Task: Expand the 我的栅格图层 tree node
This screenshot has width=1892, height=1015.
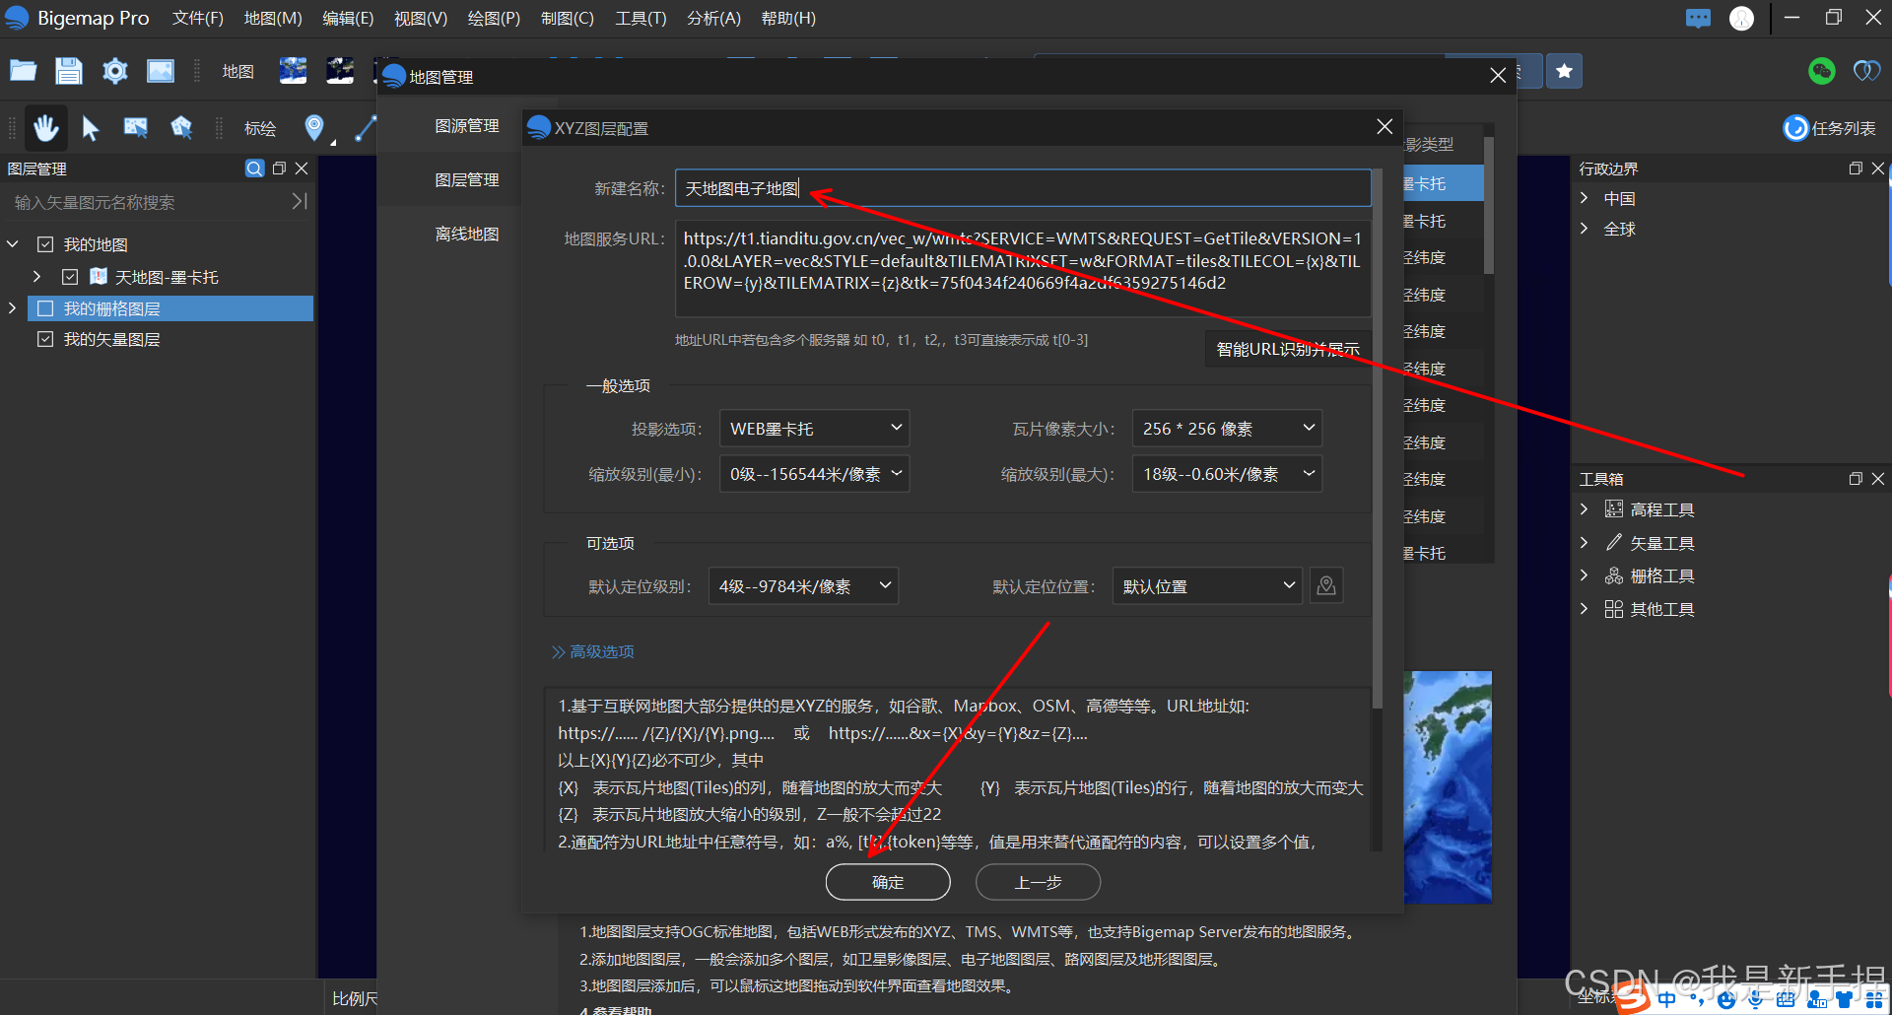Action: click(13, 308)
